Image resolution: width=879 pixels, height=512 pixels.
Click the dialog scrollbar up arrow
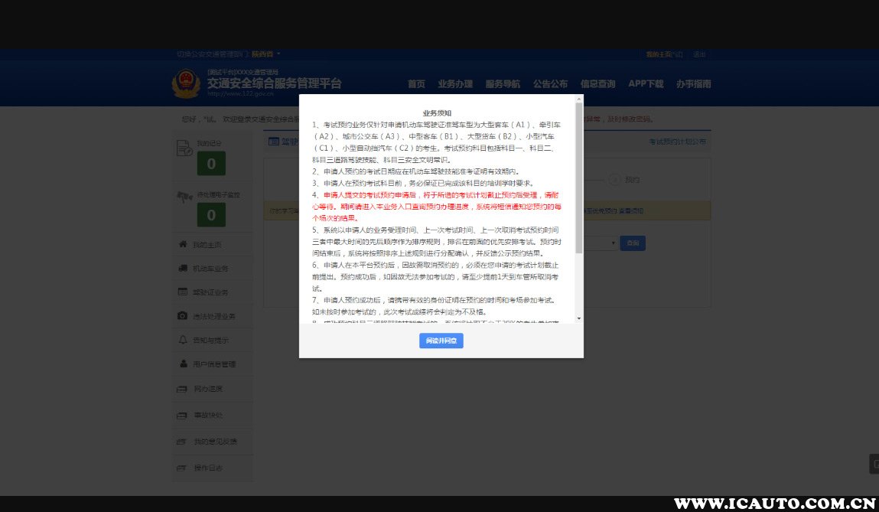[x=578, y=99]
